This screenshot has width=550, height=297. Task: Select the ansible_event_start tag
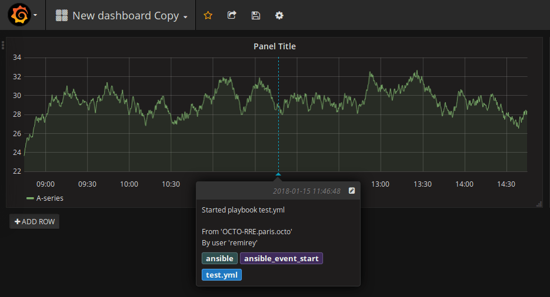281,258
